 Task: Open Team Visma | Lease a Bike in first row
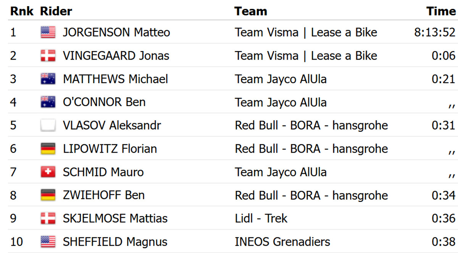[x=306, y=32]
